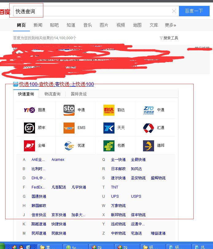Open the 新邦物流 link
The image size is (213, 249).
tap(118, 215)
